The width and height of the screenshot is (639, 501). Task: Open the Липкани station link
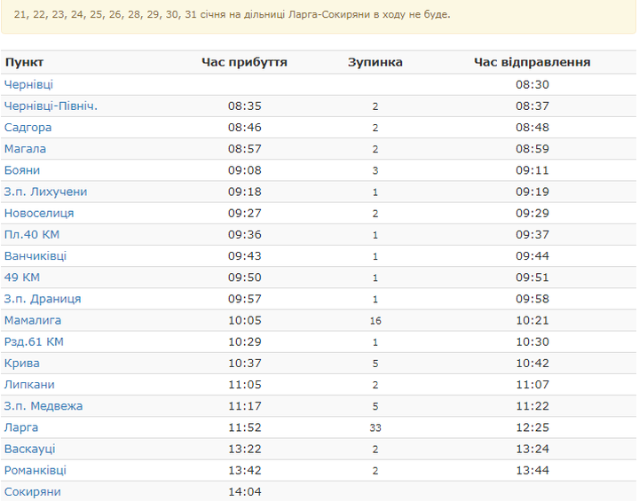coord(29,385)
